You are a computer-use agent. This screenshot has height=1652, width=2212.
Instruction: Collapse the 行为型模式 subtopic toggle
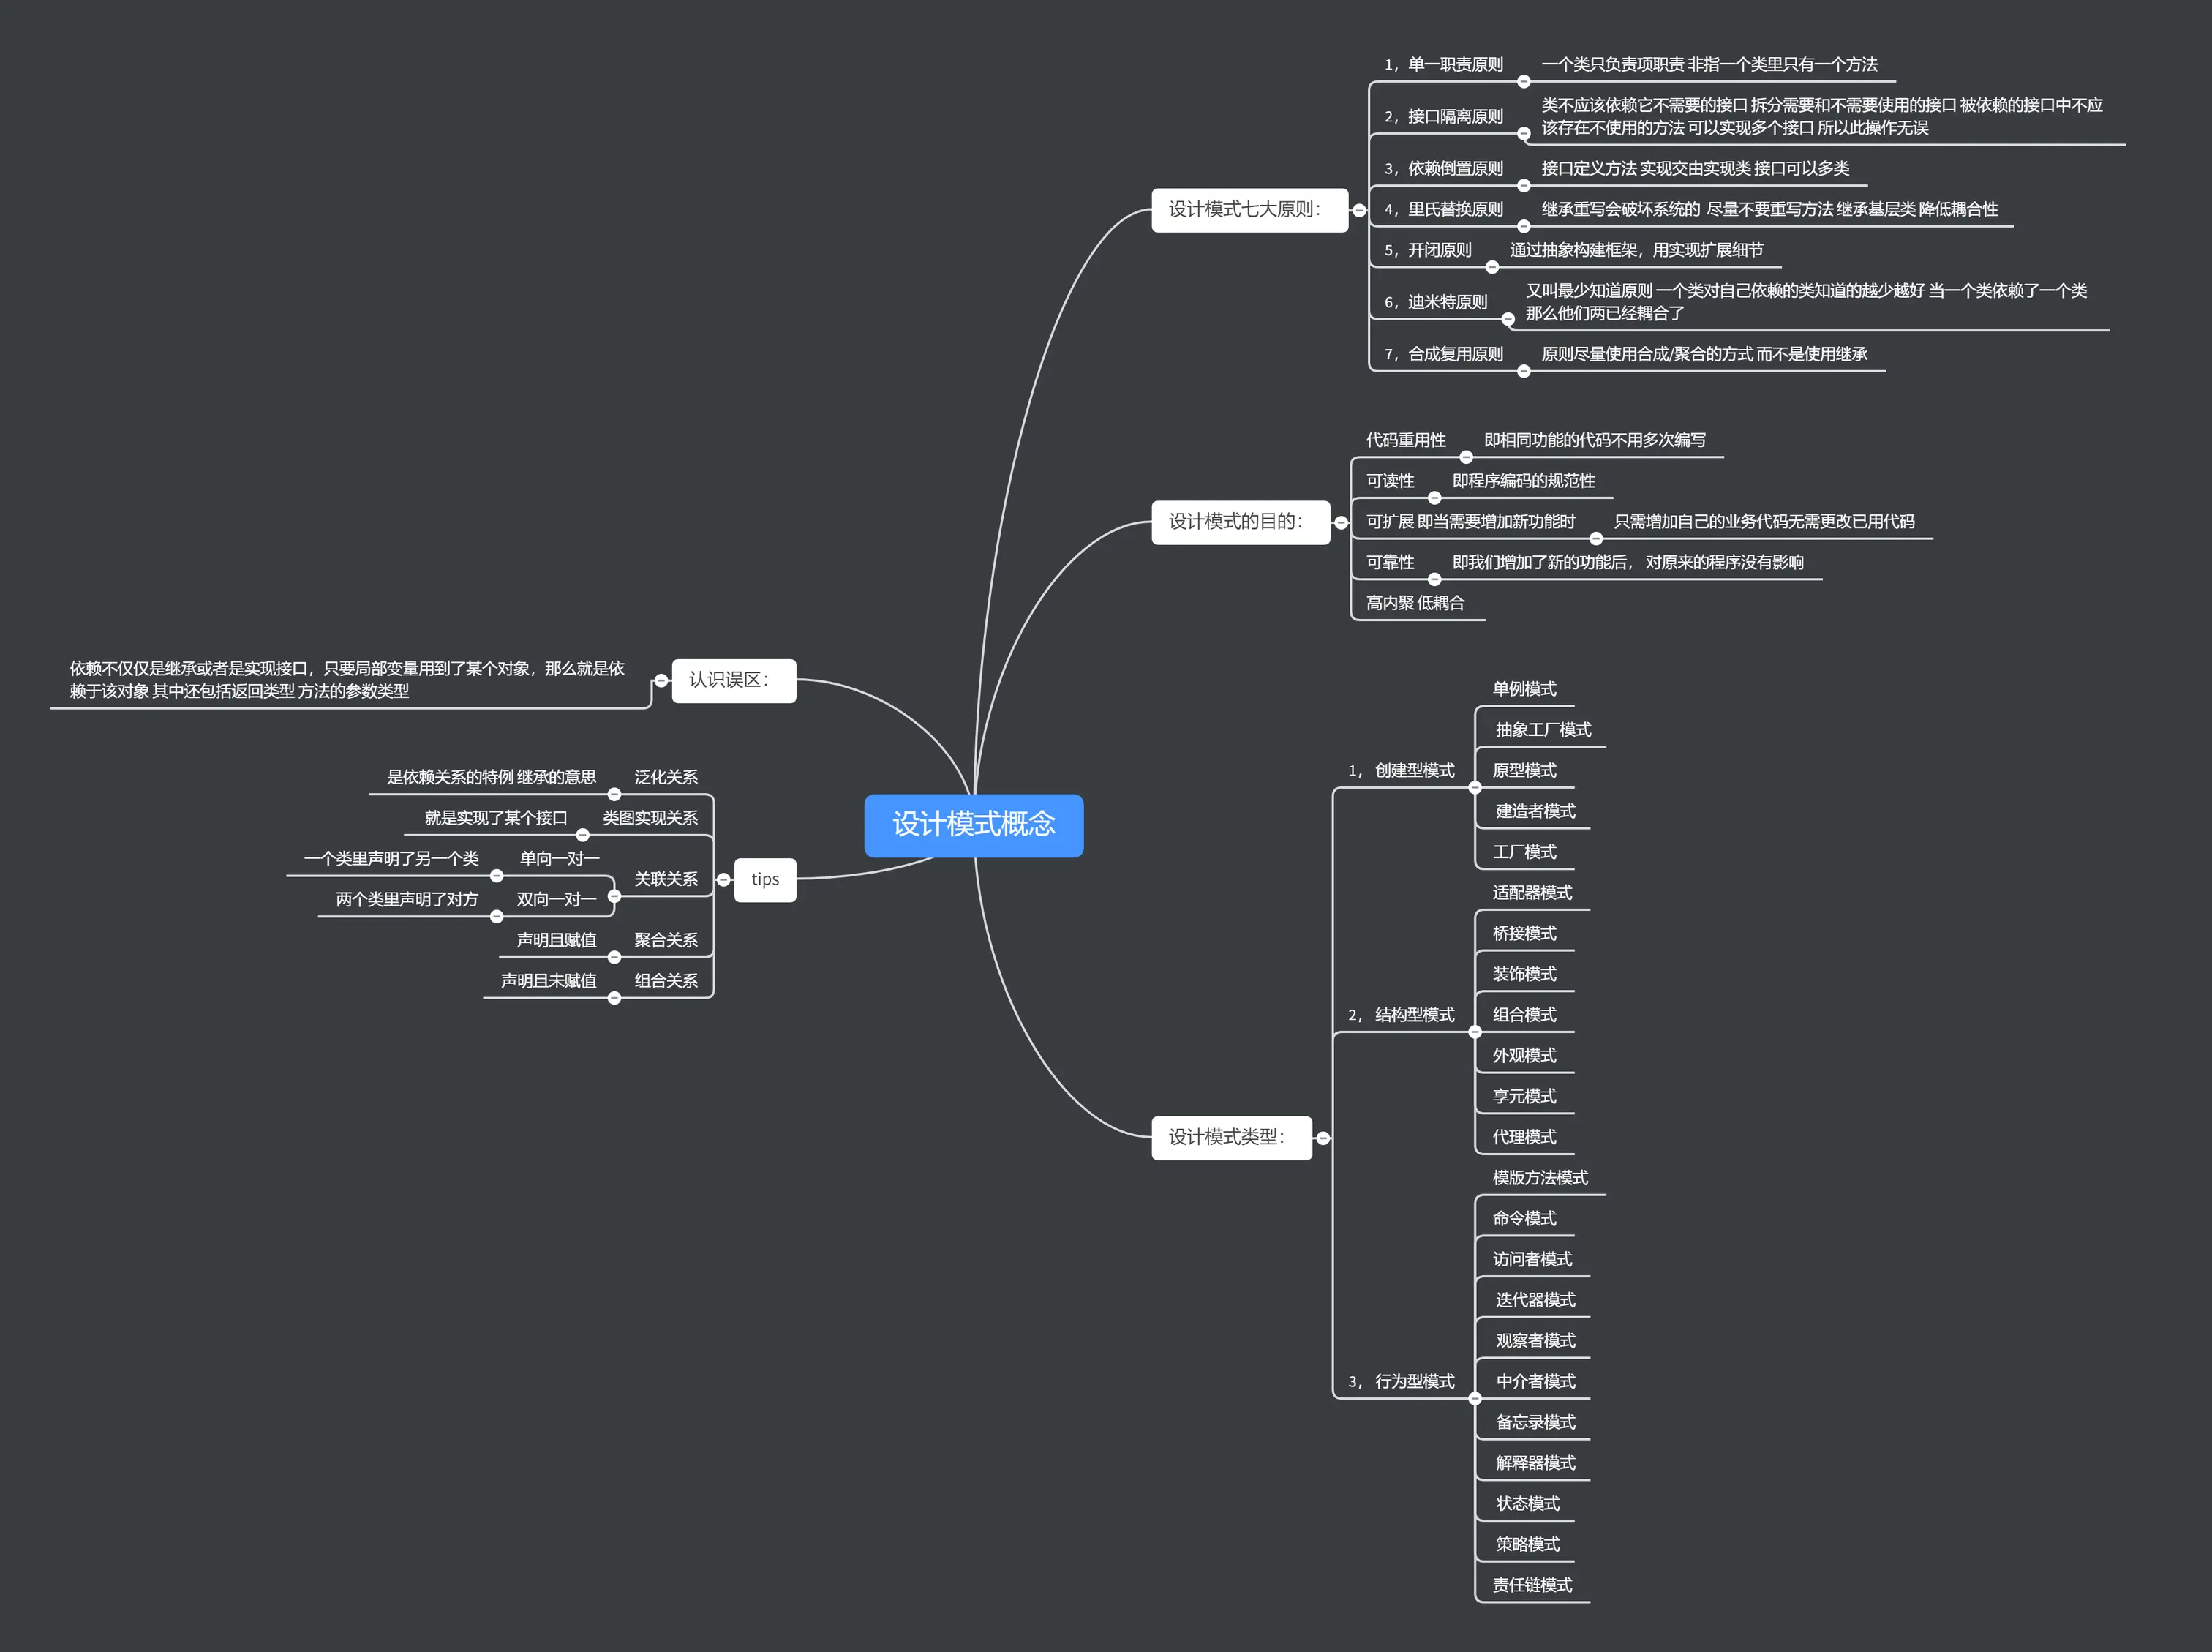click(x=1475, y=1398)
